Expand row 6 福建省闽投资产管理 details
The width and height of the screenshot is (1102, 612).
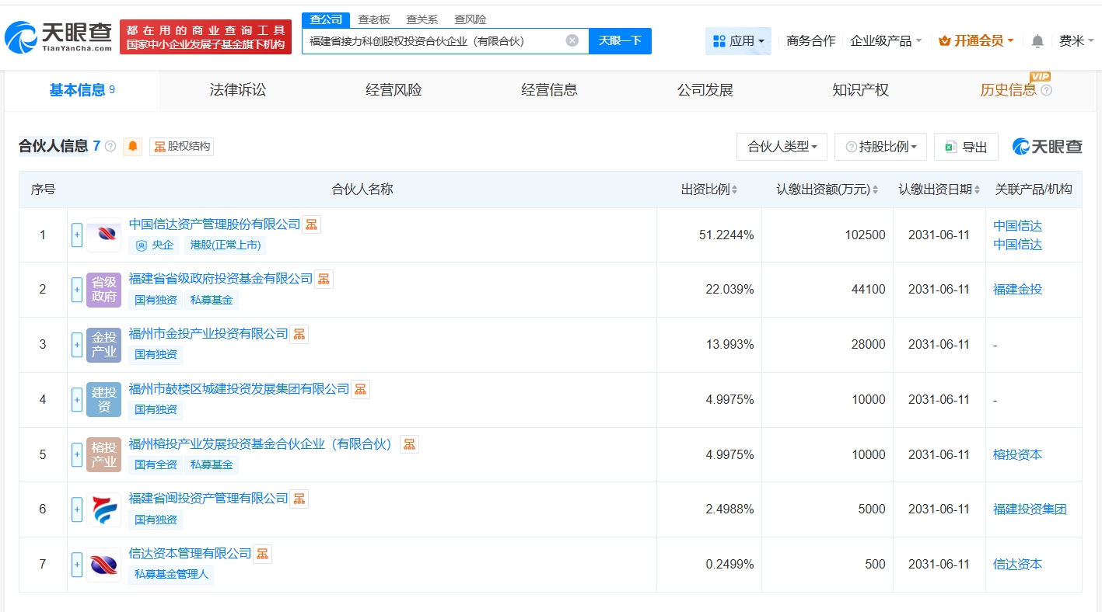(77, 509)
